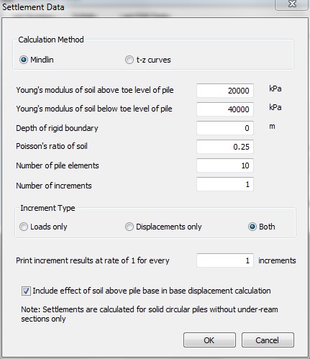
Task: Select the Both increment type option
Action: pos(252,227)
